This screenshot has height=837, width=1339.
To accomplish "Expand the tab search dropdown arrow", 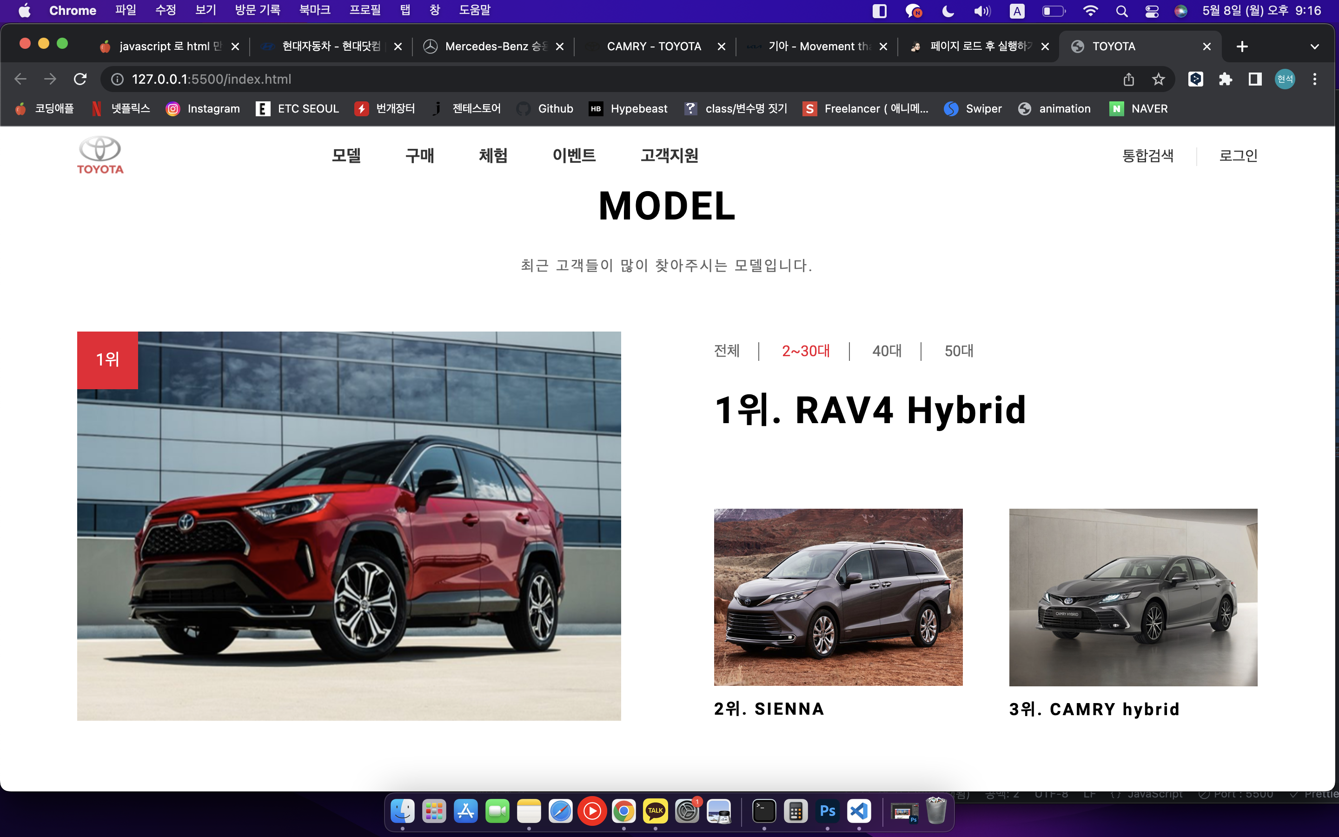I will [x=1315, y=46].
